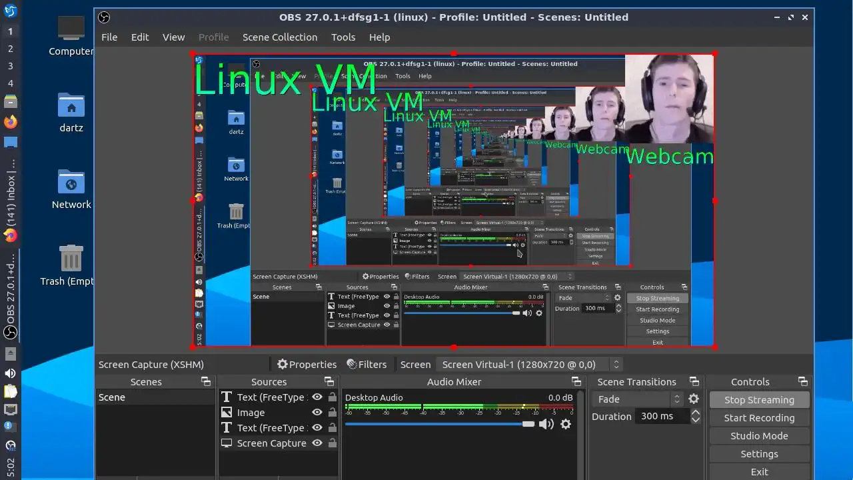853x480 pixels.
Task: Switch to workspace 2
Action: click(10, 49)
